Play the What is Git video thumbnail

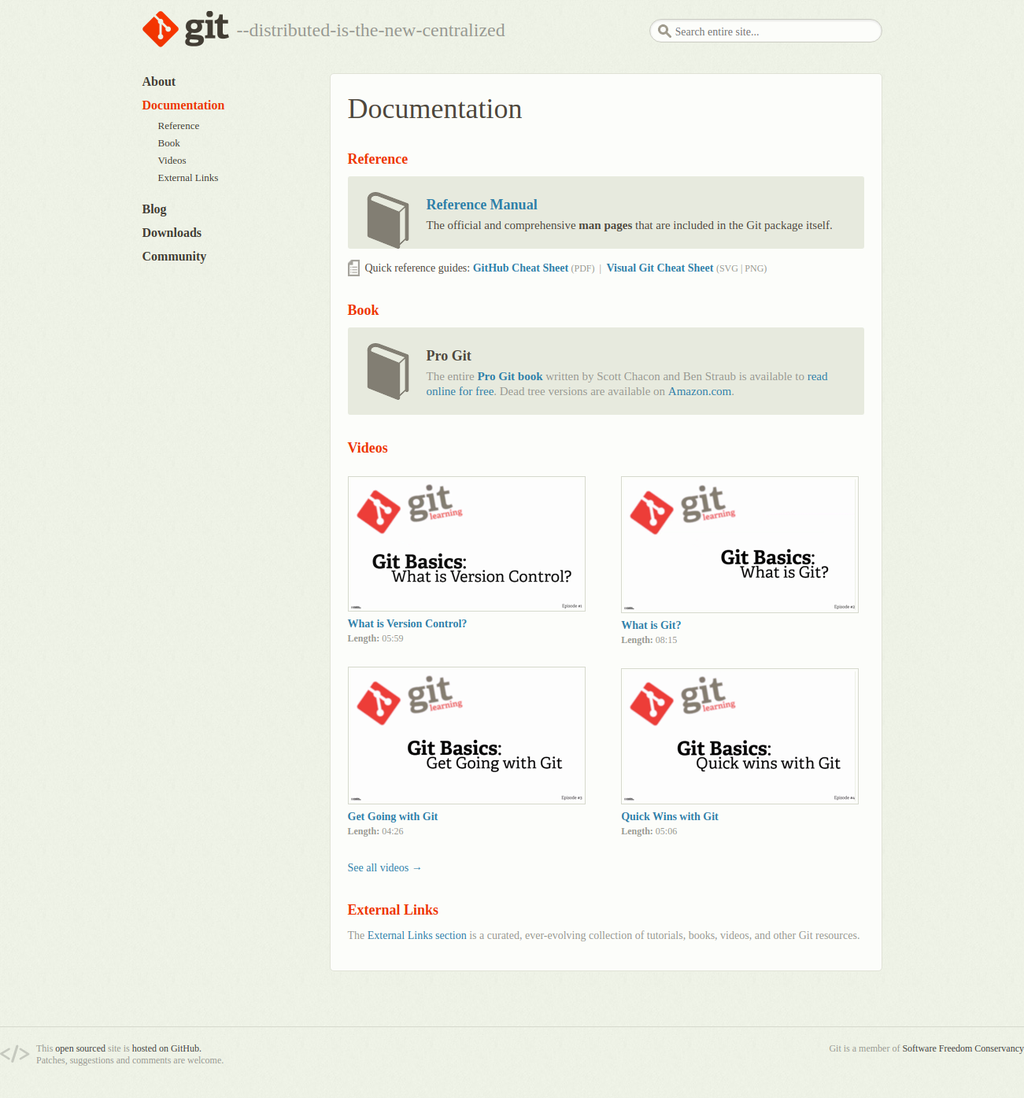pos(740,545)
